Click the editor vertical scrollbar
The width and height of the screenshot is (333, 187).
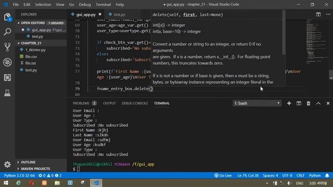click(x=331, y=75)
